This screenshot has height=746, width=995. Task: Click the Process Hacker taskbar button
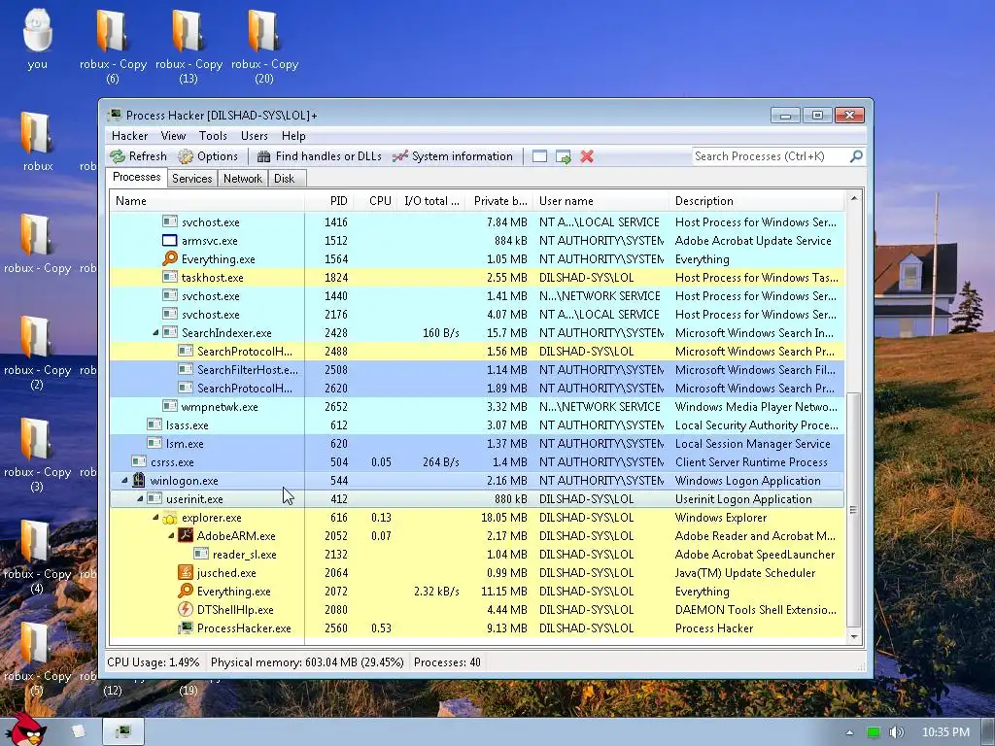(x=123, y=732)
